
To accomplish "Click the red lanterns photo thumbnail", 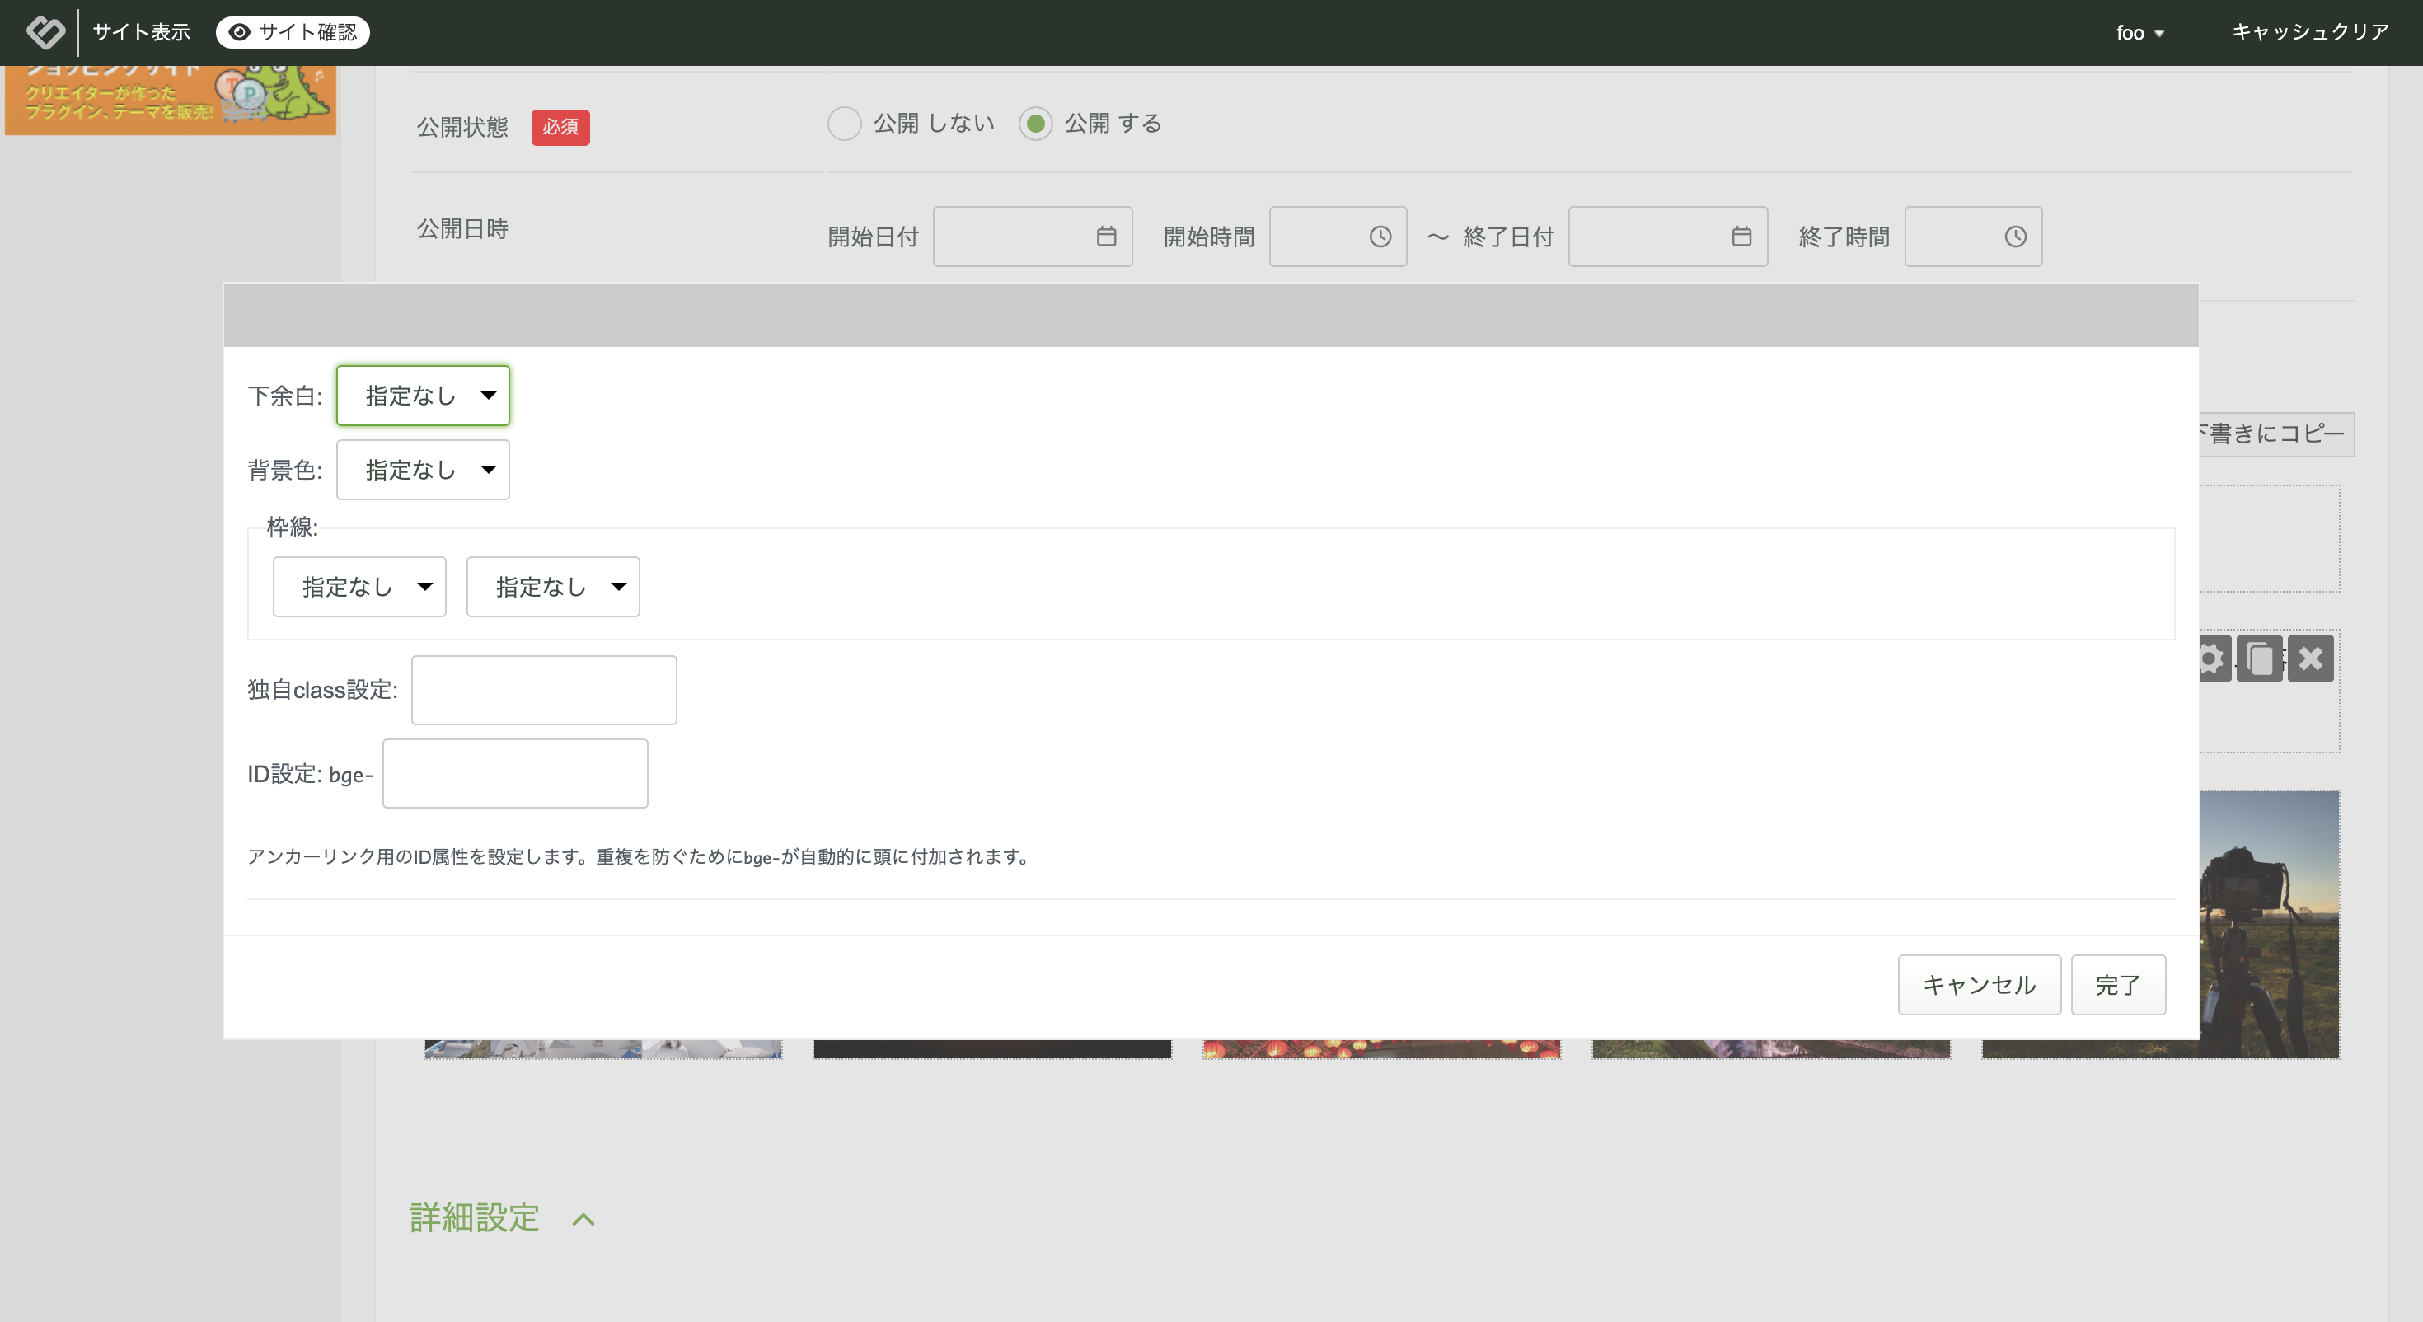I will (x=1380, y=1049).
